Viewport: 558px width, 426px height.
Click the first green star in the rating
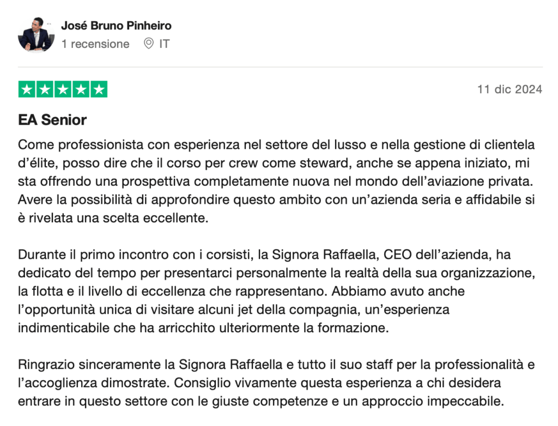[27, 89]
